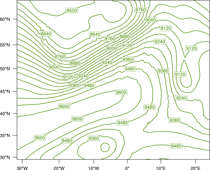210x170 pixels.
Task: Select the 20°W longitude axis label
Action: tap(59, 168)
